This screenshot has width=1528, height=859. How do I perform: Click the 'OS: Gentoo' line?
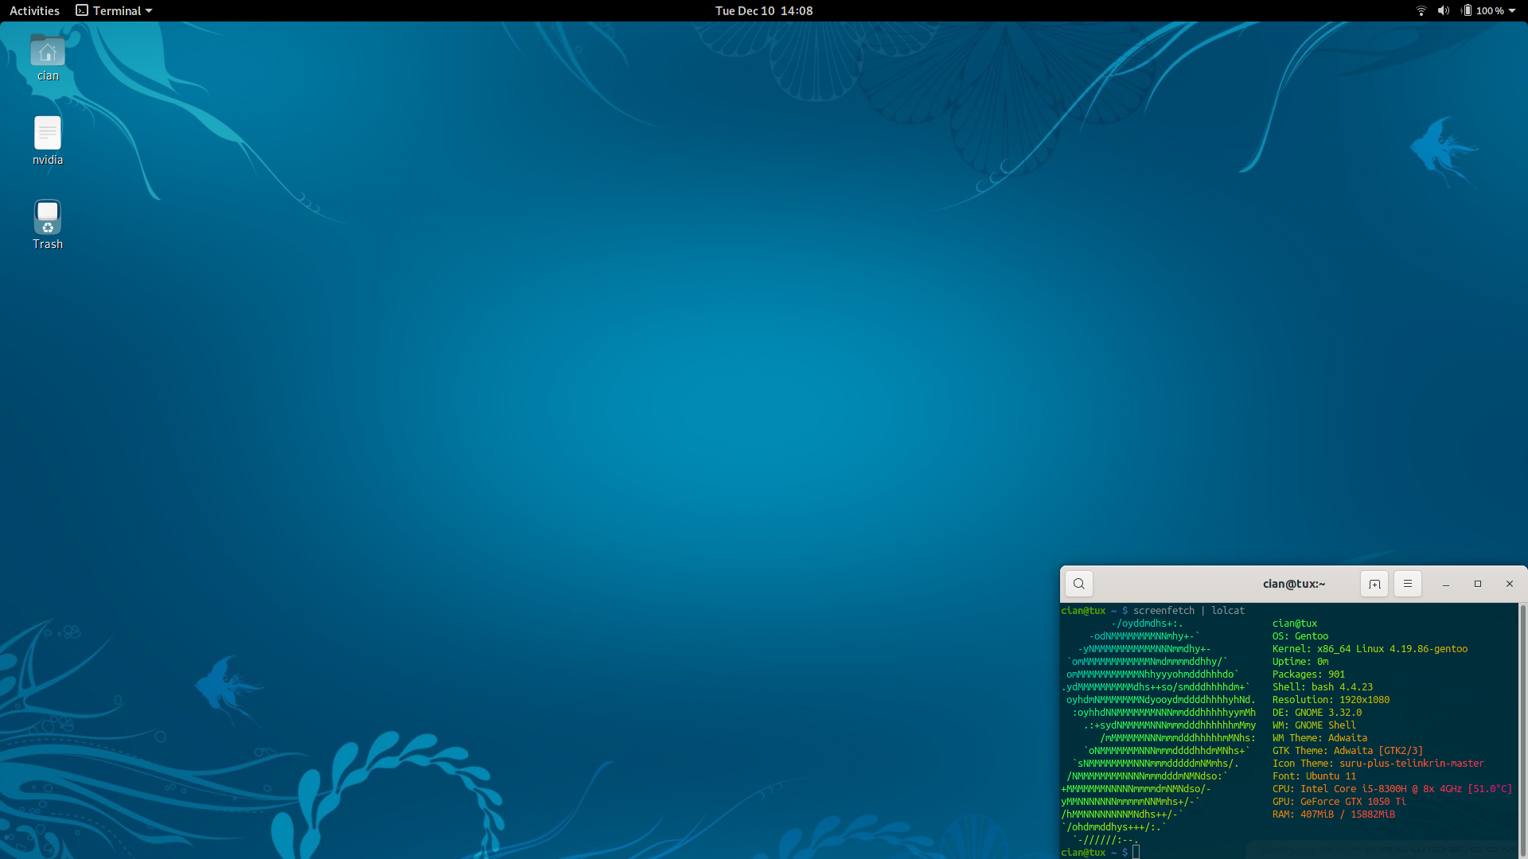point(1300,636)
